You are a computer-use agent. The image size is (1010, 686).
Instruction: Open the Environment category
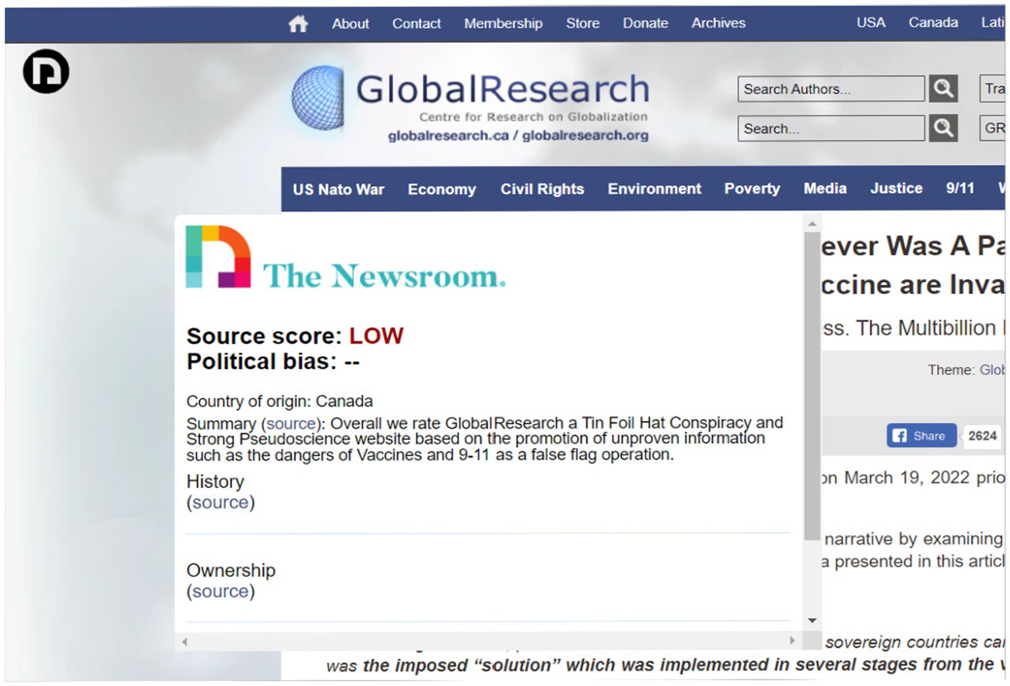coord(654,189)
